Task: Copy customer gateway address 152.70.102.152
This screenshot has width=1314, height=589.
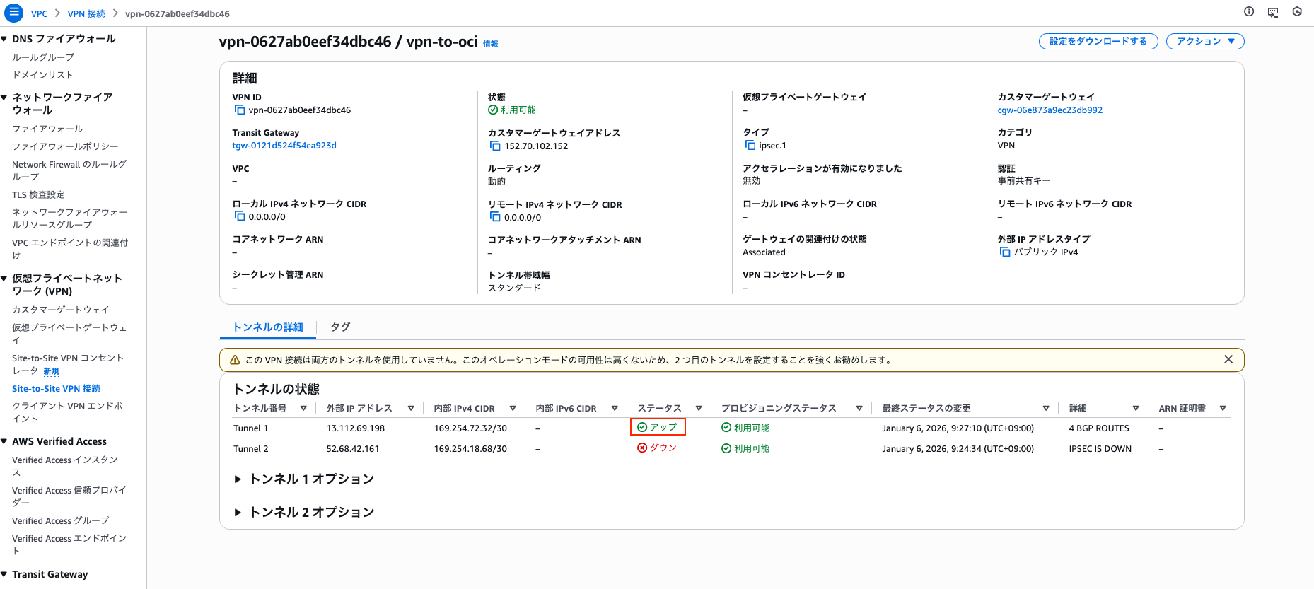Action: (495, 146)
